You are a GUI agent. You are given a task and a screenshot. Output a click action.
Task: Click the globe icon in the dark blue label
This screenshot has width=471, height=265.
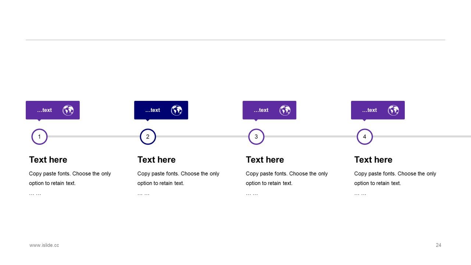[x=177, y=110]
